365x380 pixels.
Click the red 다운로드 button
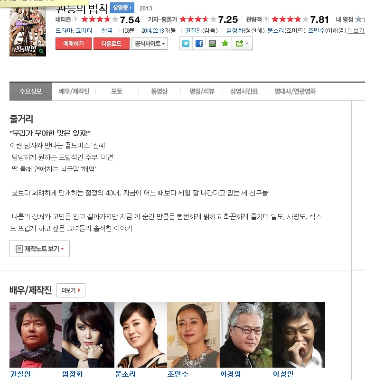[112, 44]
